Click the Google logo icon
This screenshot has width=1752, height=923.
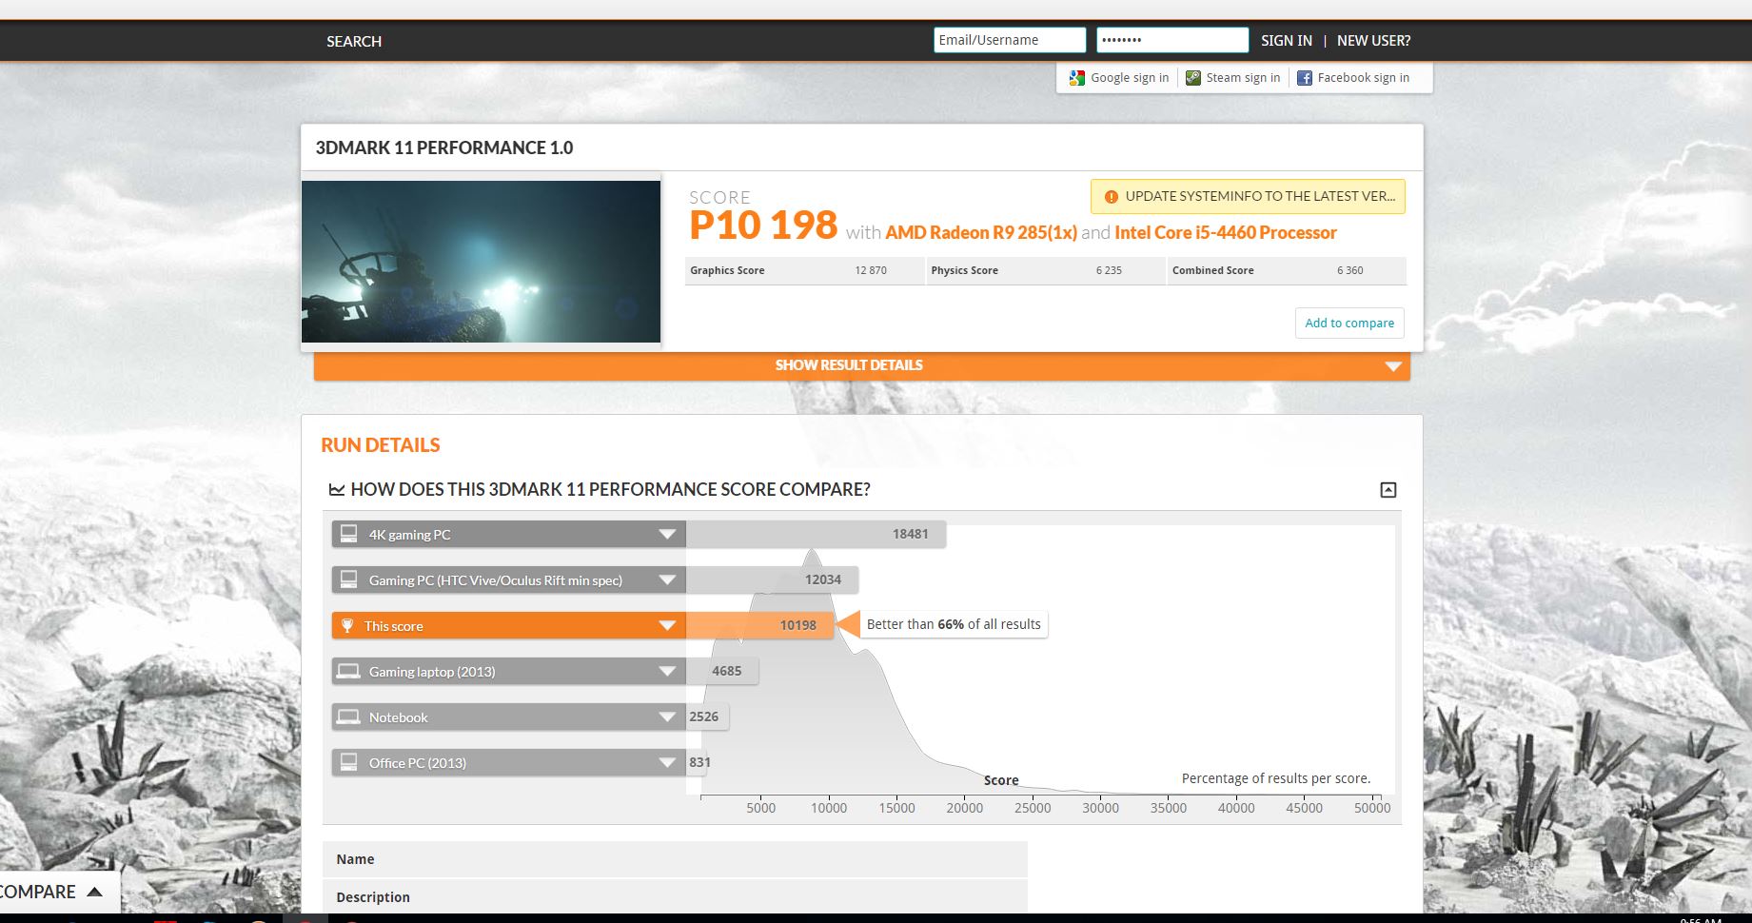[1077, 78]
